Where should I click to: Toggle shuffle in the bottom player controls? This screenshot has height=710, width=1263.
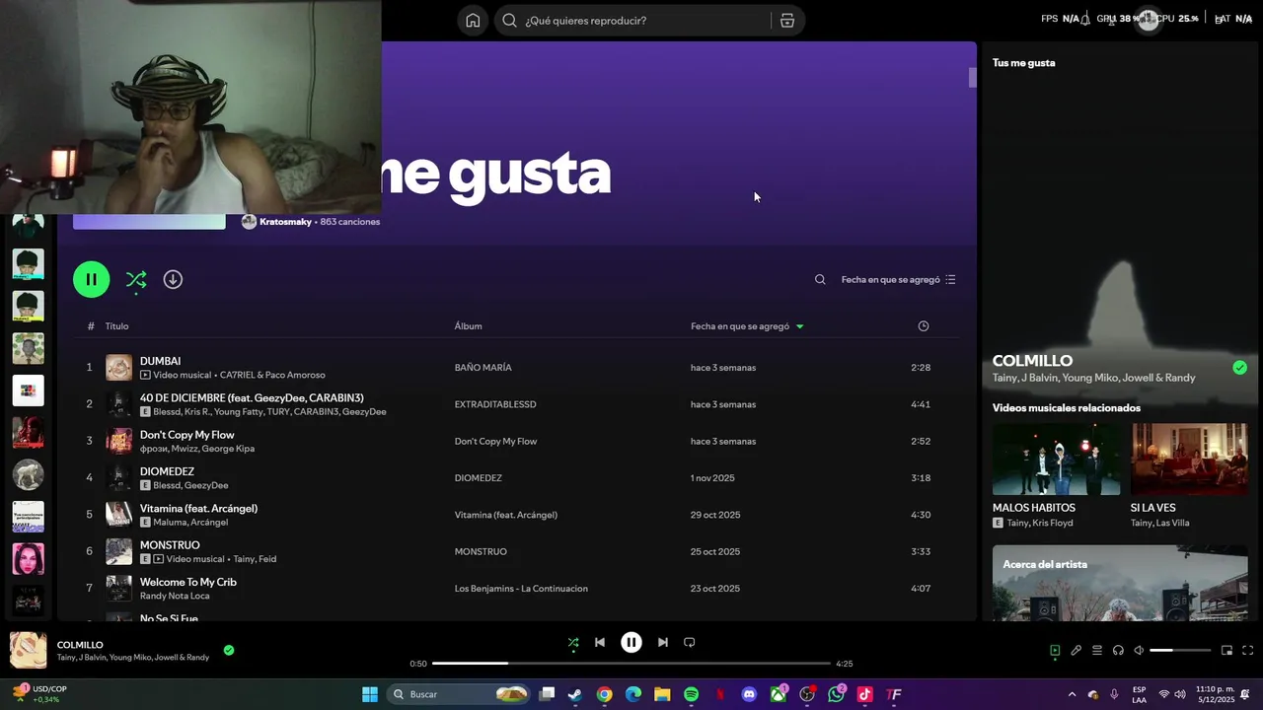573,643
